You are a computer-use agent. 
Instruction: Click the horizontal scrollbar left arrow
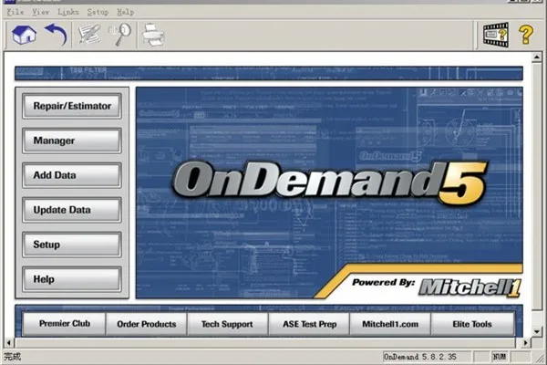click(9, 343)
